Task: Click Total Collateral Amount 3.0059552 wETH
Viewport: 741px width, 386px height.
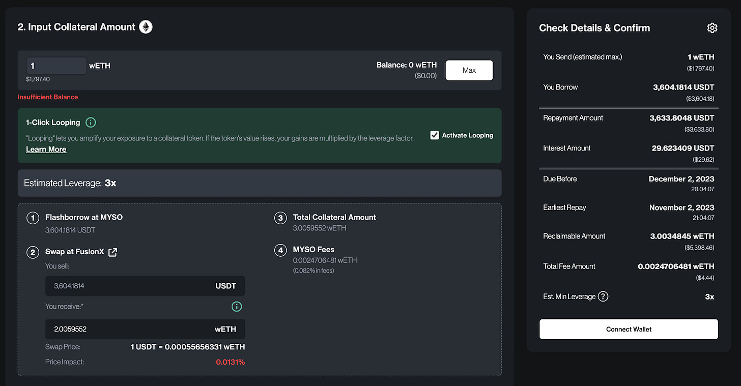Action: 320,228
